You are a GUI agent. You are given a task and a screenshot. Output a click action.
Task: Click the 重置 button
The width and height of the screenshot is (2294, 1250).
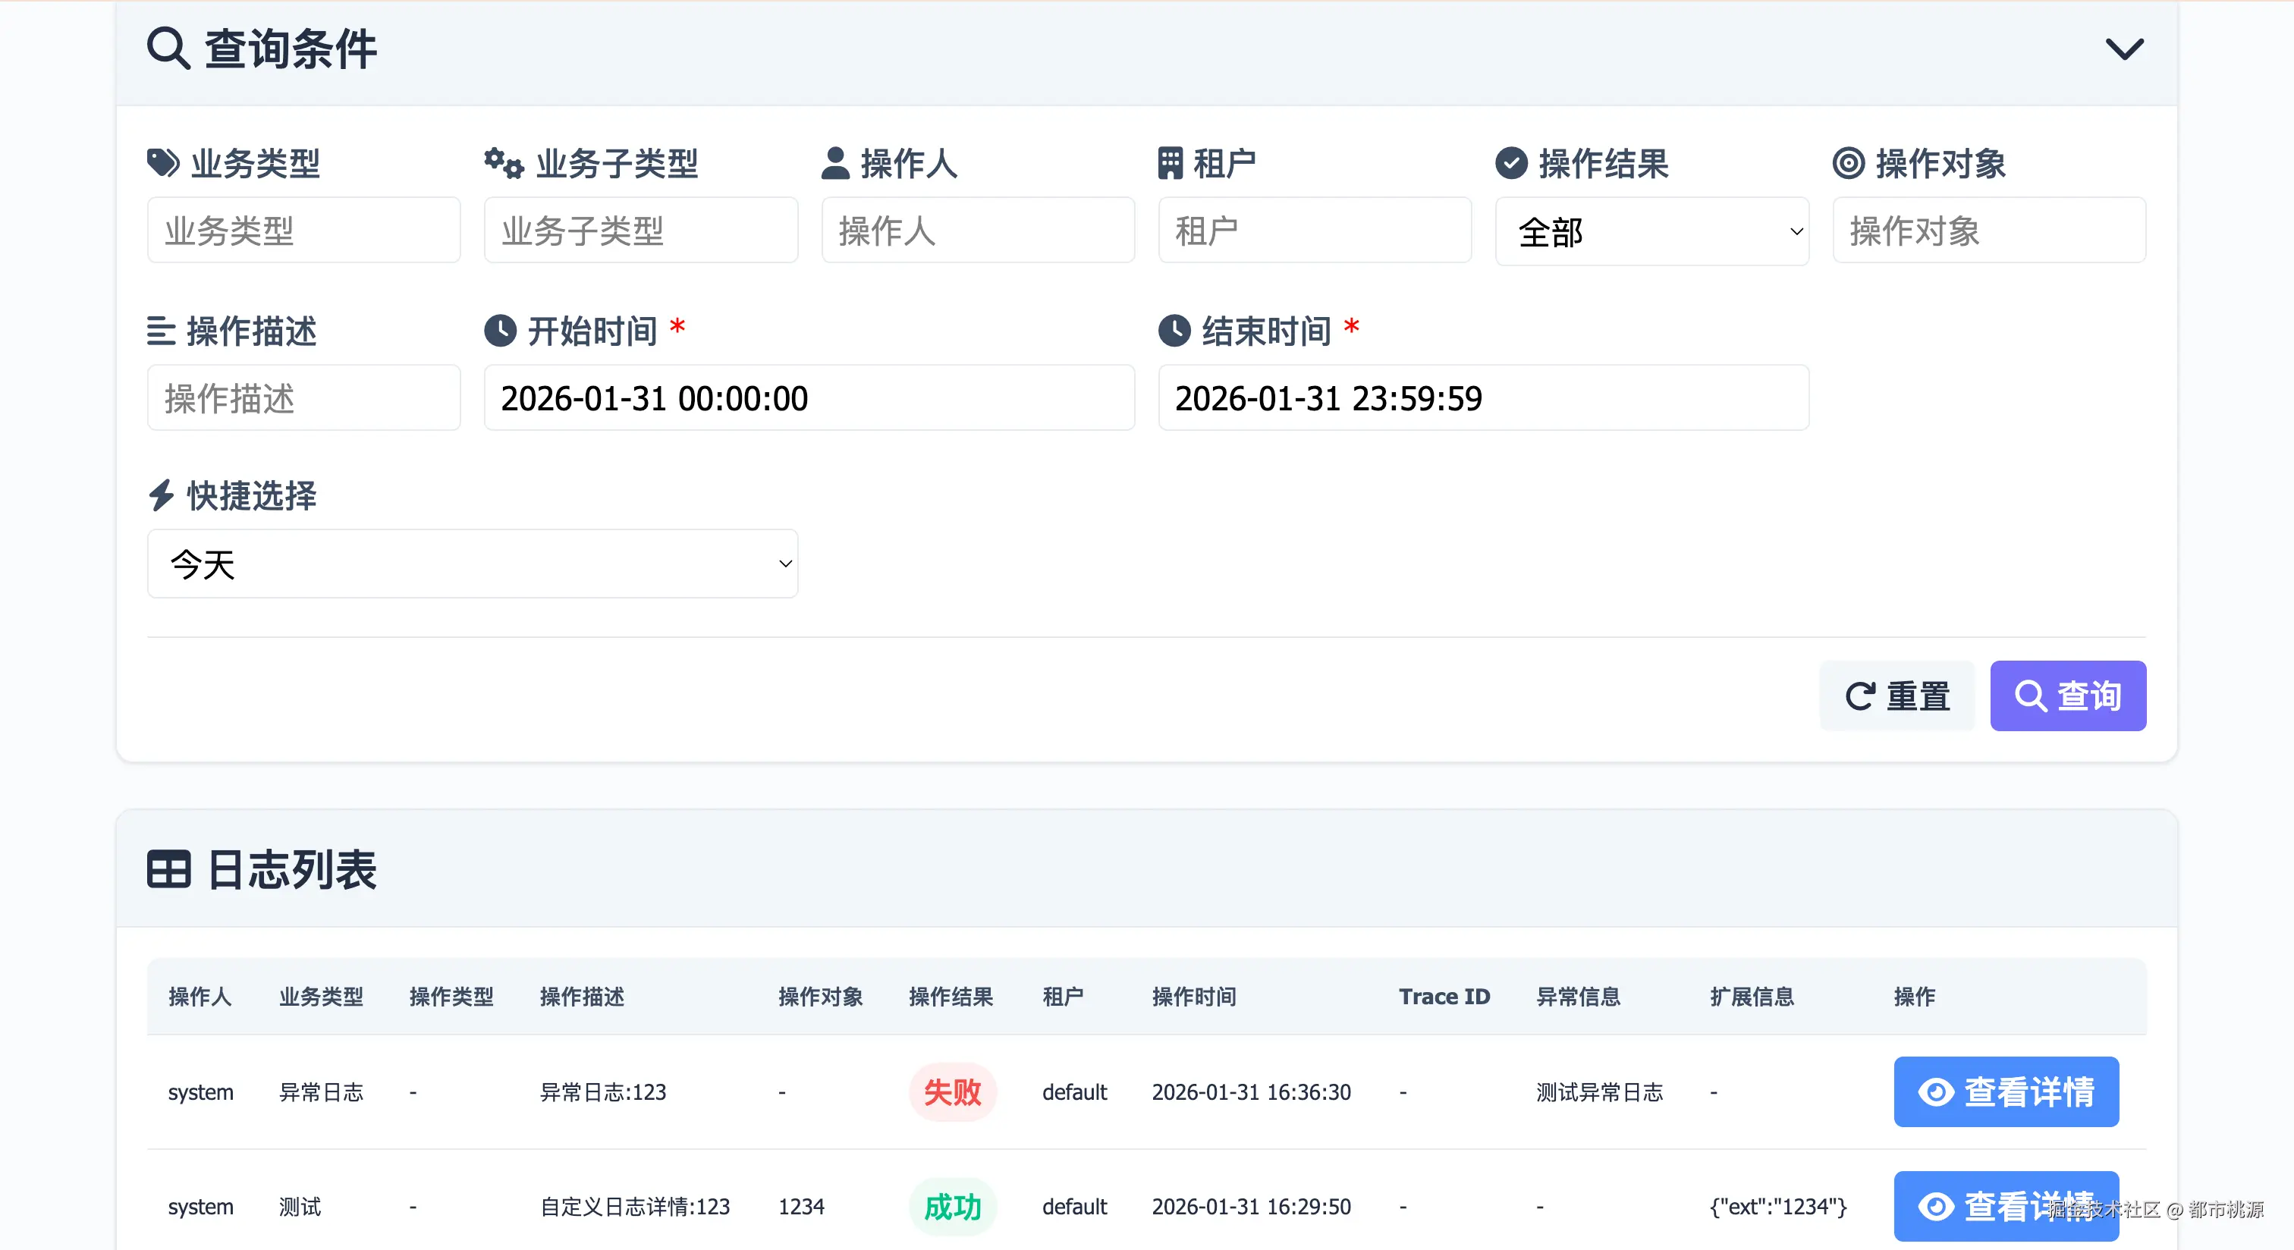pyautogui.click(x=1896, y=696)
